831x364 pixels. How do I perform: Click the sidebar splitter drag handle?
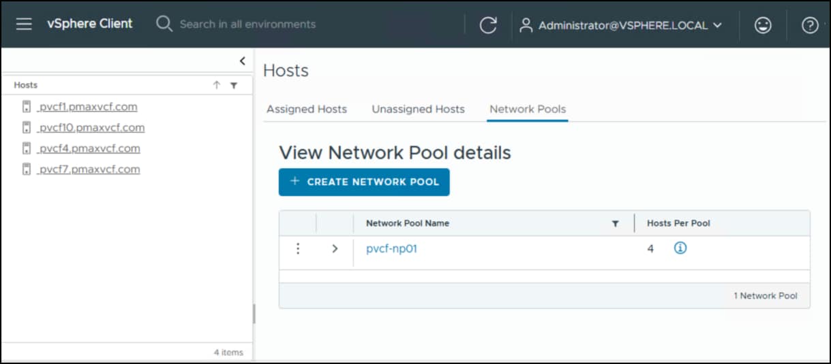click(x=254, y=314)
